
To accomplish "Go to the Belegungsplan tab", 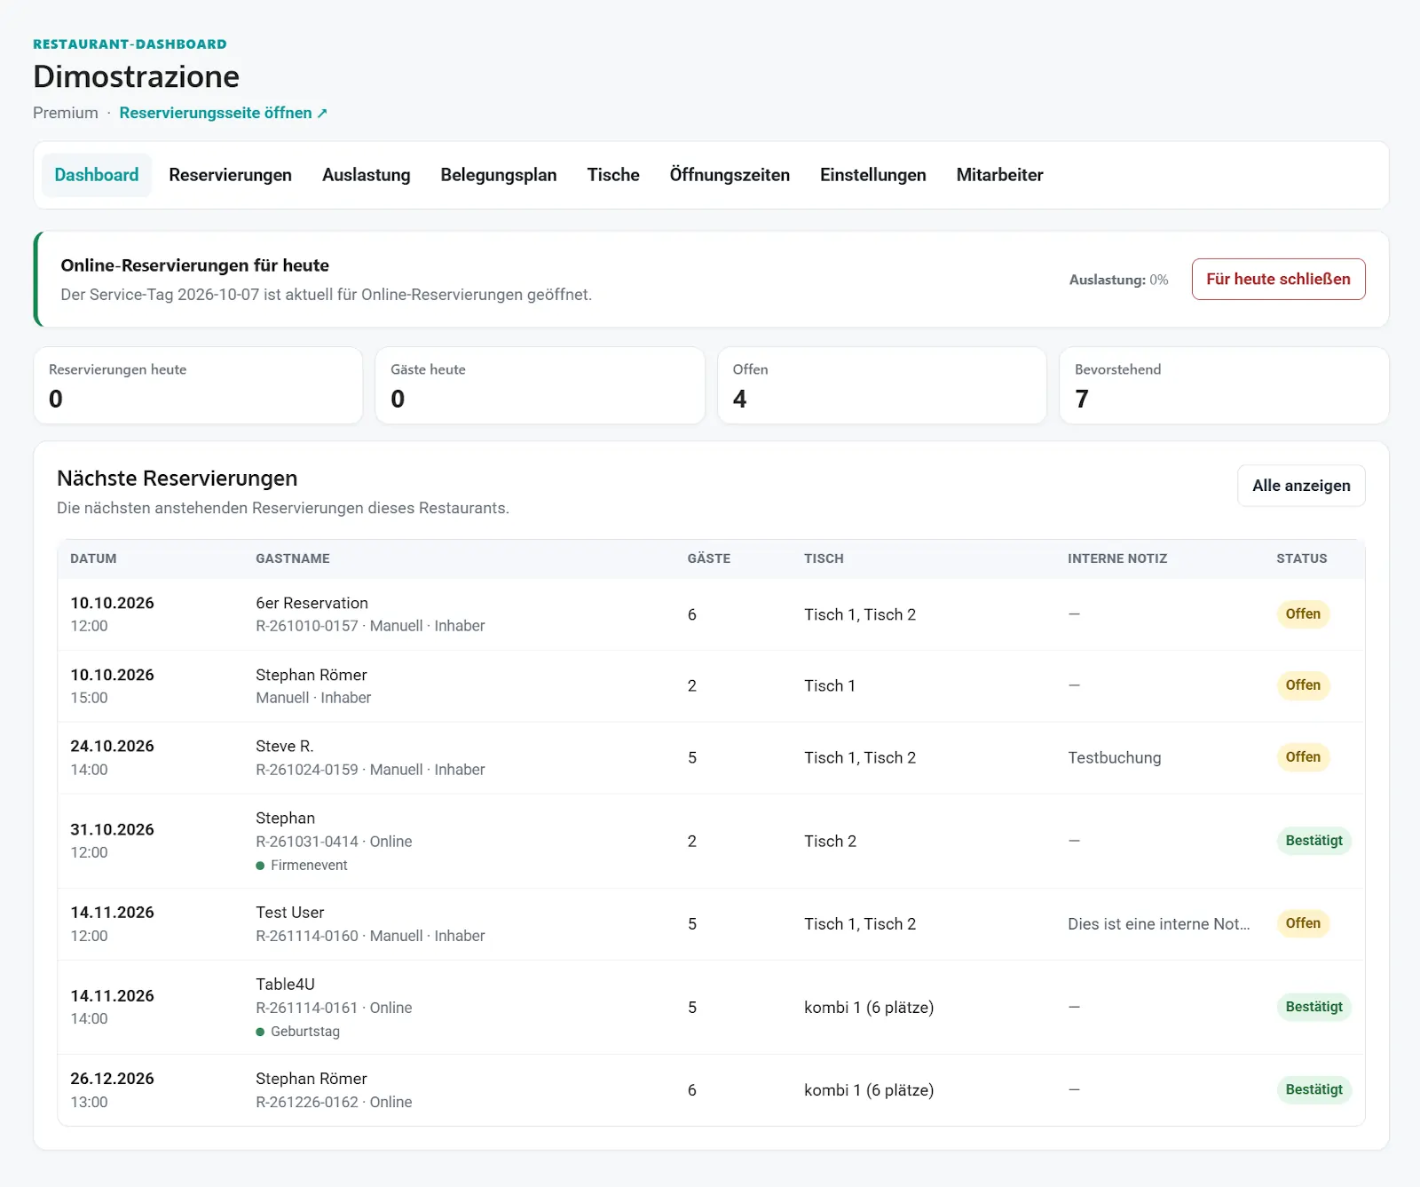I will [x=499, y=175].
